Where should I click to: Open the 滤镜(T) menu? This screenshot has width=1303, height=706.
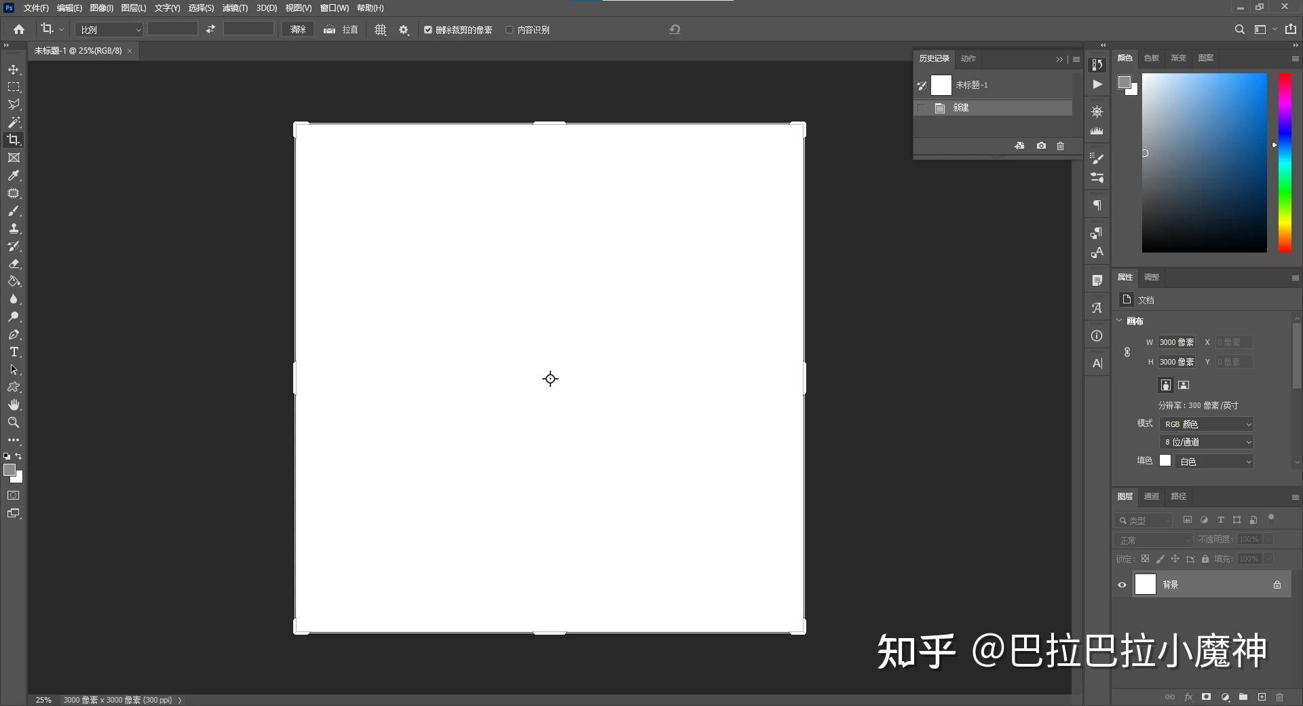coord(235,8)
